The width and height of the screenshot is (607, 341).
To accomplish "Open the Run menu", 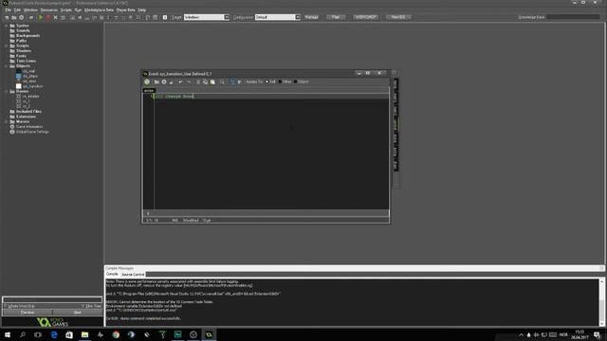I will tap(78, 10).
